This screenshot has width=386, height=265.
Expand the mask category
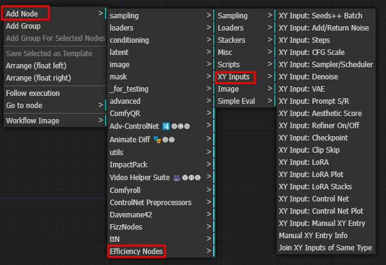161,77
